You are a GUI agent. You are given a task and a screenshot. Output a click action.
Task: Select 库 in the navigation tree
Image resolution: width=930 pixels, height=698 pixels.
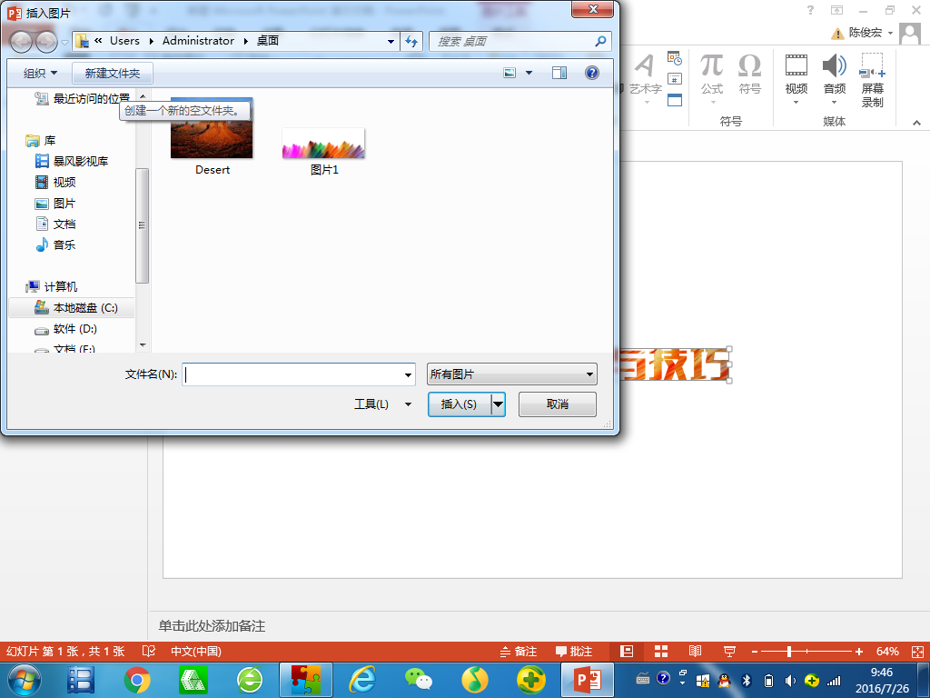tap(40, 141)
